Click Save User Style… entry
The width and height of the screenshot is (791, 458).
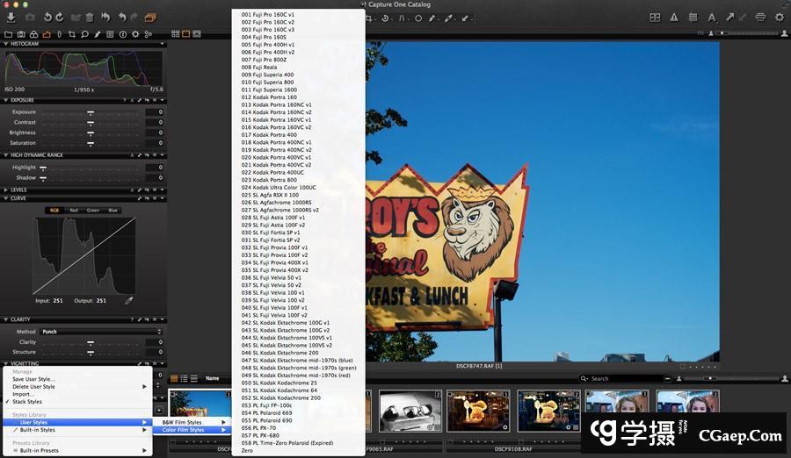click(33, 379)
